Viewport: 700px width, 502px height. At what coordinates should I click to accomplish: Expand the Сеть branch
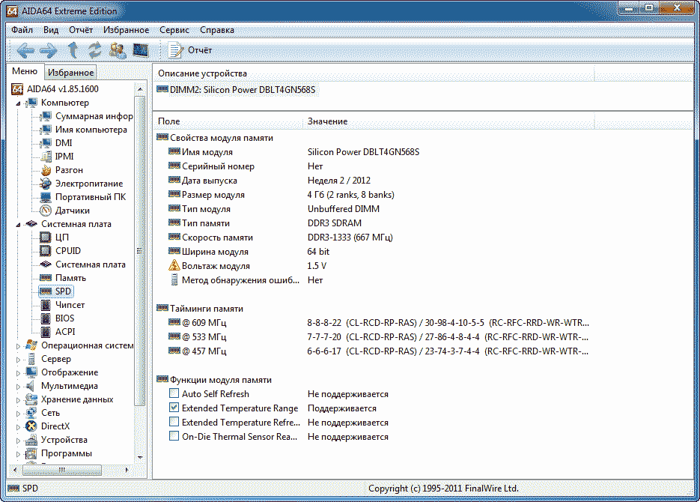pyautogui.click(x=18, y=413)
